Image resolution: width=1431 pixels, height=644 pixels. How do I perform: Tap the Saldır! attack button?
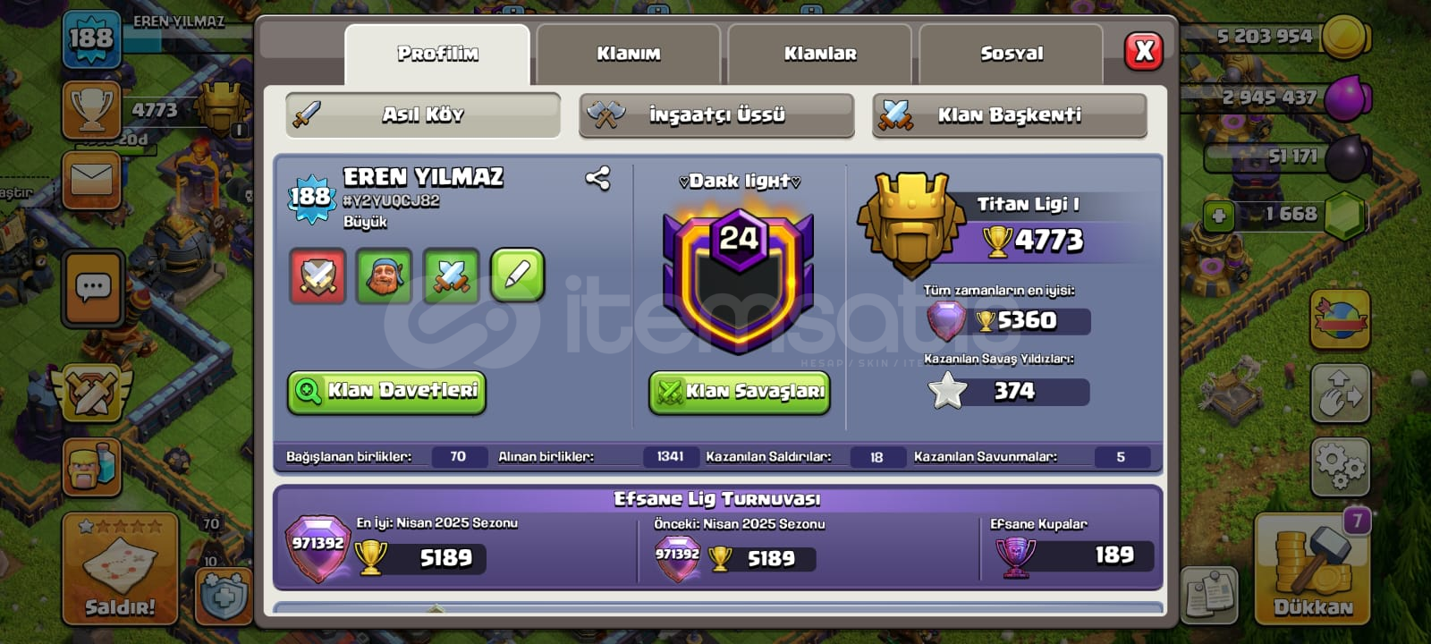click(x=120, y=568)
